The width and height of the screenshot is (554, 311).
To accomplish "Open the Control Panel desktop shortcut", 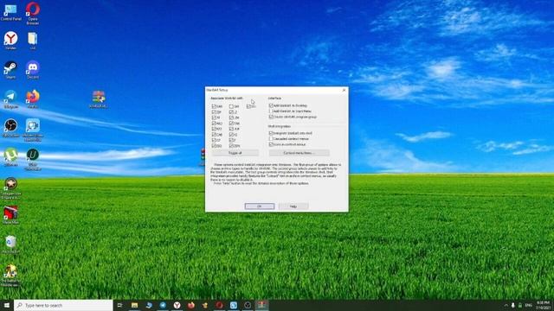I will pos(10,12).
